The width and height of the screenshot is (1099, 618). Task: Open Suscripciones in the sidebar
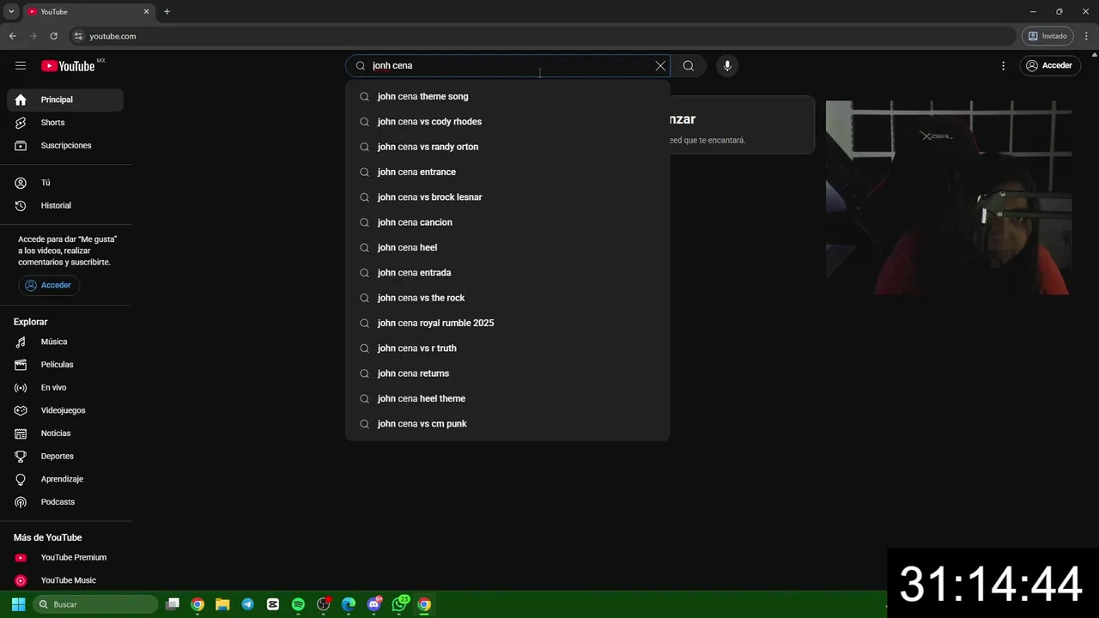tap(65, 146)
